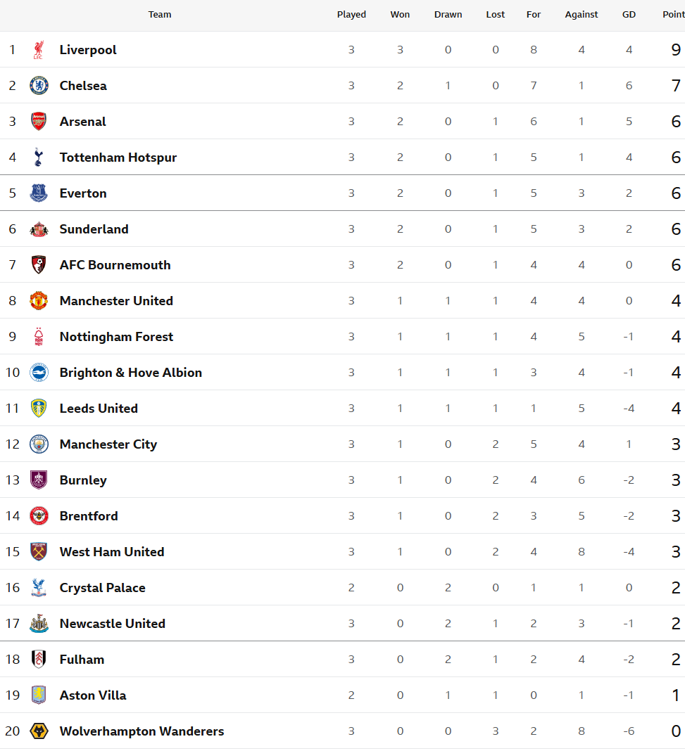
Task: Open the Brighton & Hove Albion link
Action: (x=131, y=373)
